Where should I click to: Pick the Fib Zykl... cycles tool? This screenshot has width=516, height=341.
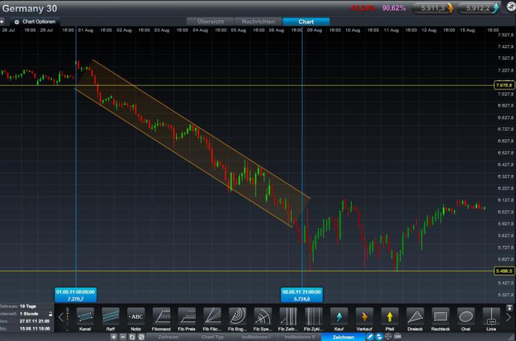tap(314, 320)
